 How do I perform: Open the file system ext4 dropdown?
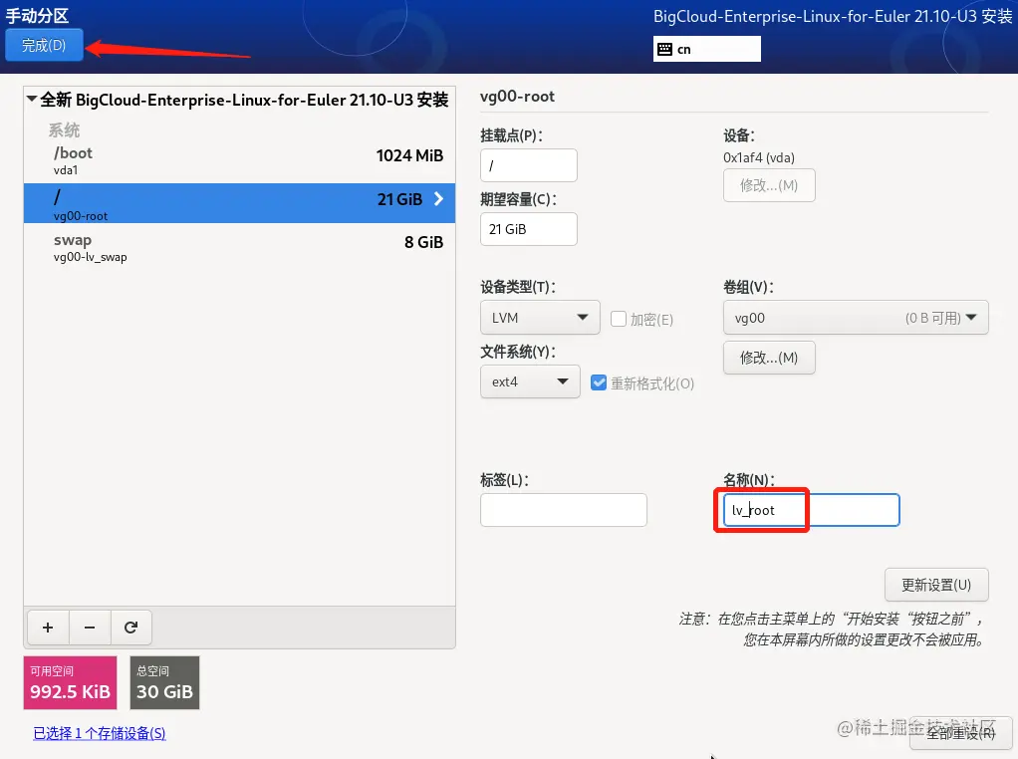[530, 381]
